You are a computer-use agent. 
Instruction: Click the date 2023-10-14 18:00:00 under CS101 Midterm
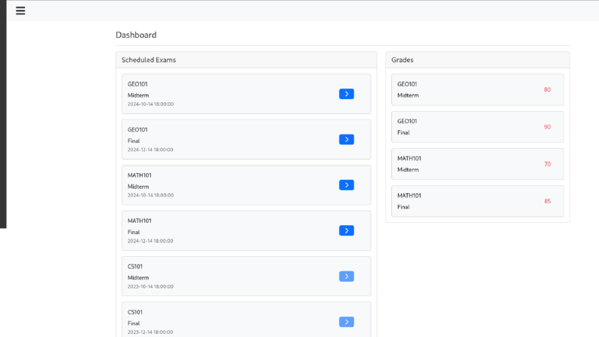point(150,286)
